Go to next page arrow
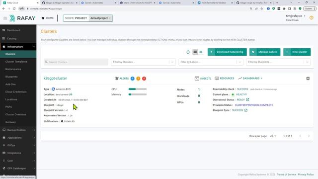Screen dimensions: 318x179 tap(309, 136)
